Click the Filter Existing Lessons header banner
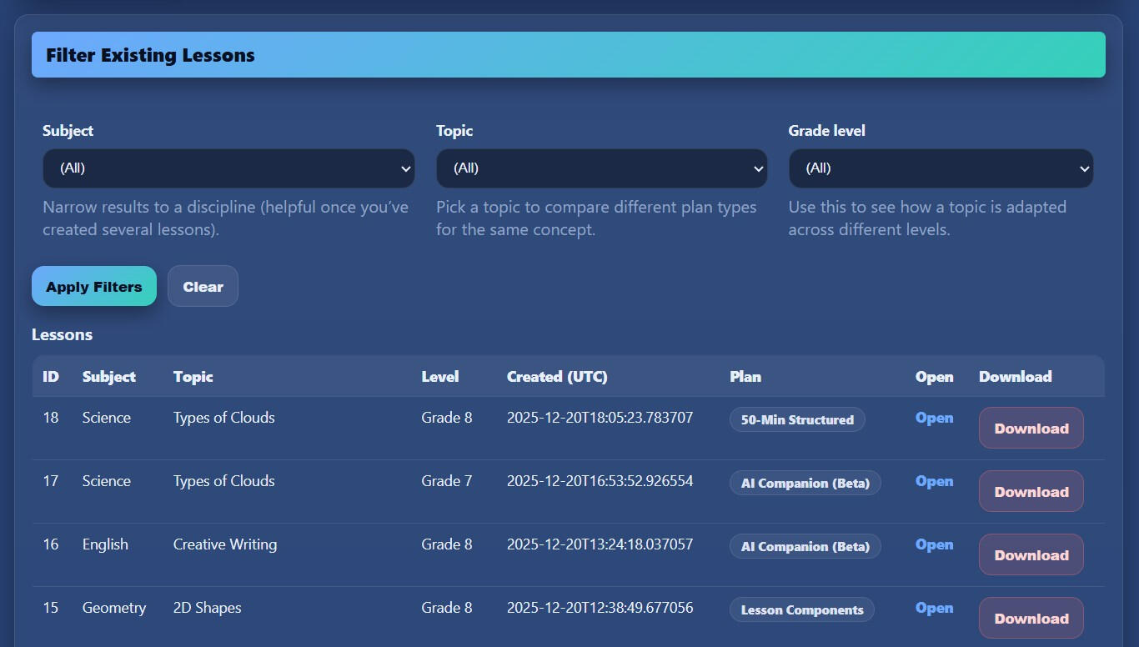This screenshot has width=1139, height=647. (568, 55)
